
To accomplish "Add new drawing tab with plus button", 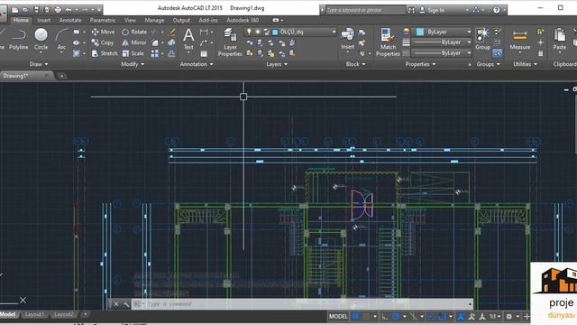I will point(62,76).
